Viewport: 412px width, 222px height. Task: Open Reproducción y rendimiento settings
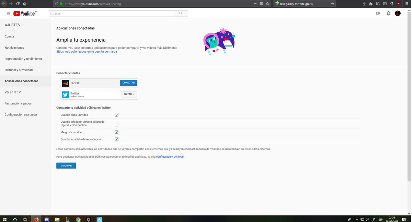[x=23, y=59]
